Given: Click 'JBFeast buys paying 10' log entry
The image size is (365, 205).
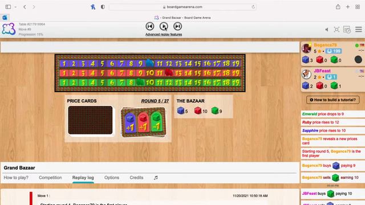Looking at the screenshot, I should click(x=333, y=194).
